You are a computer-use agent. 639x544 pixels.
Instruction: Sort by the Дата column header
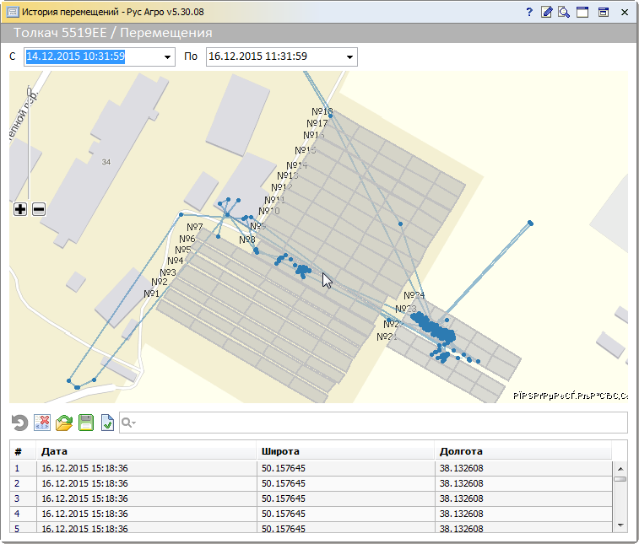tap(146, 451)
